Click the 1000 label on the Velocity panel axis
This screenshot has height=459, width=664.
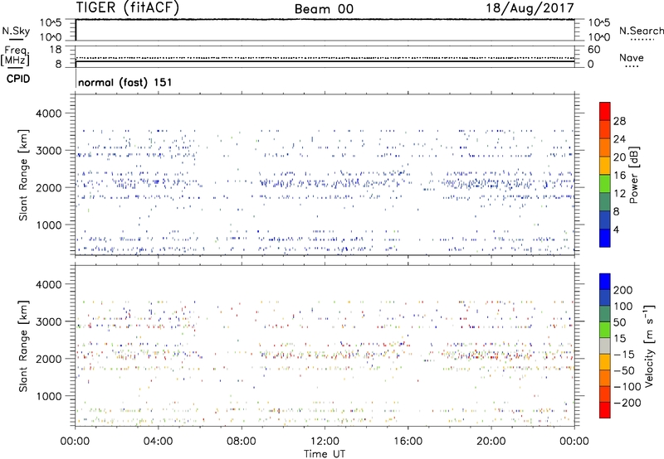[49, 396]
